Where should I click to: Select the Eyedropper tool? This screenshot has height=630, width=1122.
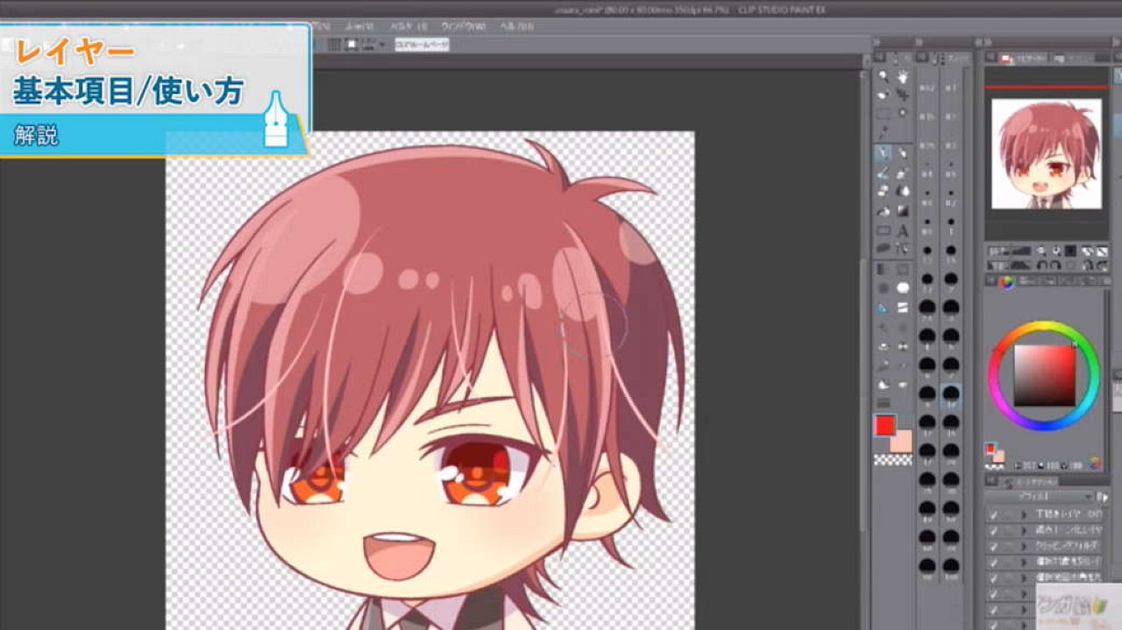point(884,131)
